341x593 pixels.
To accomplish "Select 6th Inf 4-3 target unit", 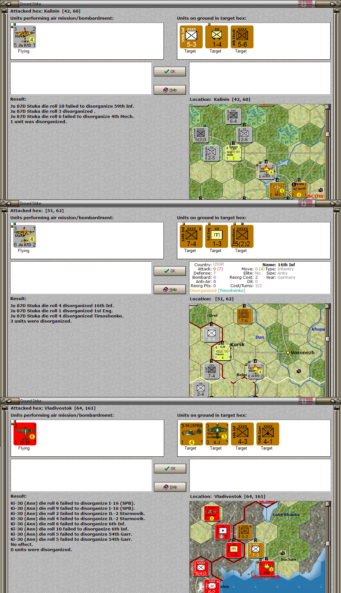I will [242, 434].
